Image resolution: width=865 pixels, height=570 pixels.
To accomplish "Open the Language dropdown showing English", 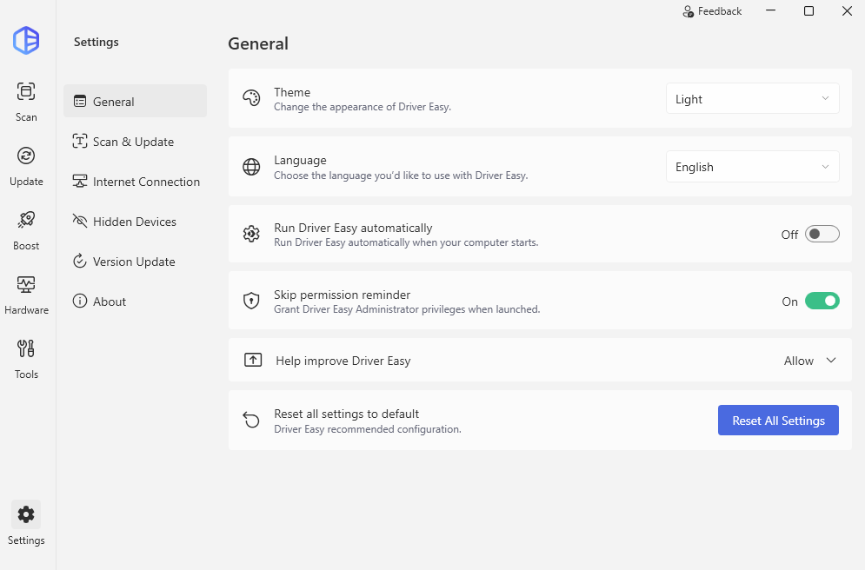I will pyautogui.click(x=752, y=167).
